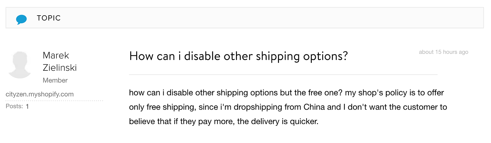Click the last line ending 'delivery is quicker'
This screenshot has height=143, width=491.
[x=223, y=122]
